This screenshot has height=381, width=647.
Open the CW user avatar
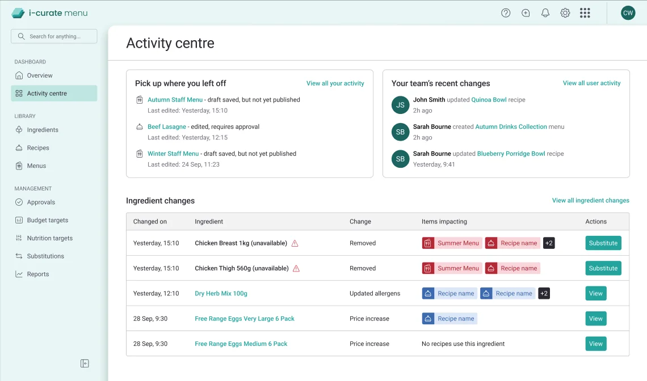[x=628, y=13]
